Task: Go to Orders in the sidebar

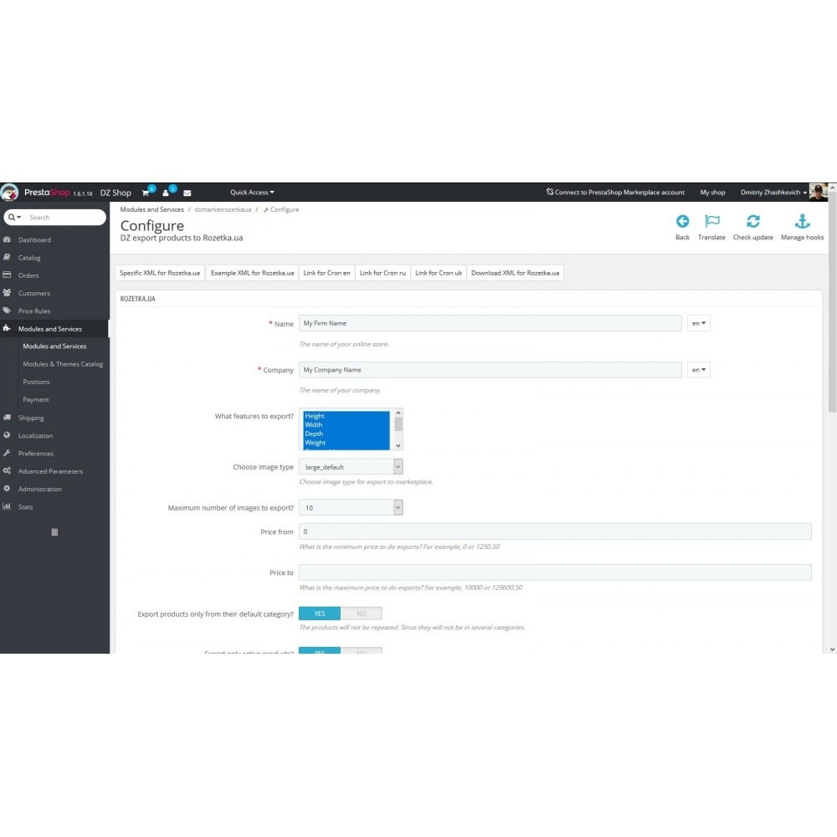Action: tap(28, 275)
